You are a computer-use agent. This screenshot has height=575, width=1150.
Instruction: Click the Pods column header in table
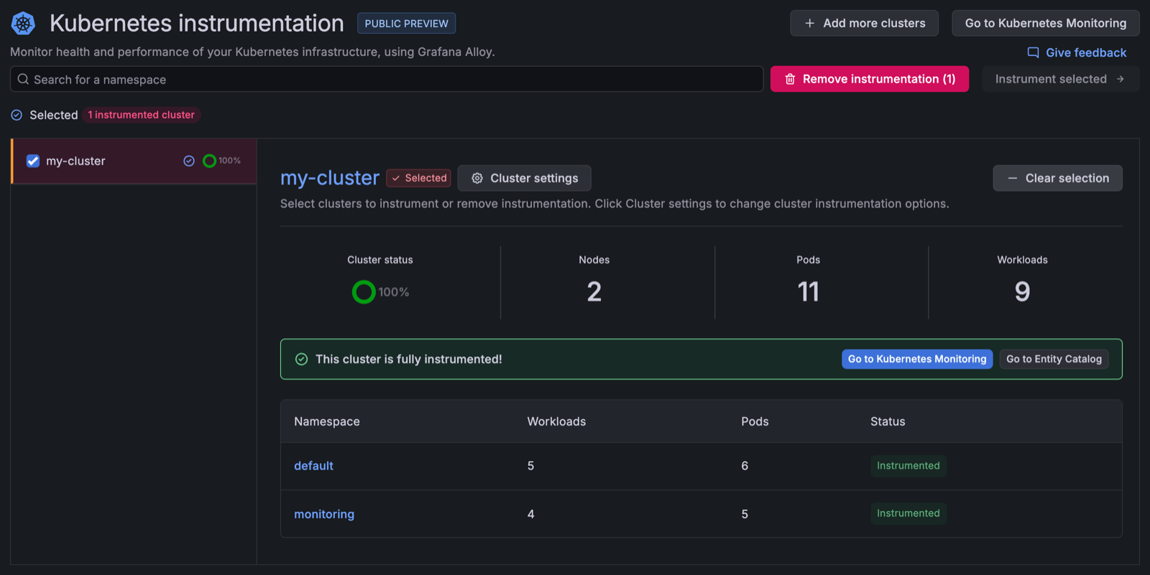[755, 421]
